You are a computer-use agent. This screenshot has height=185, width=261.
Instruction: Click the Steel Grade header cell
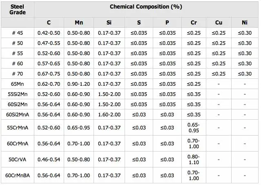[17, 9]
